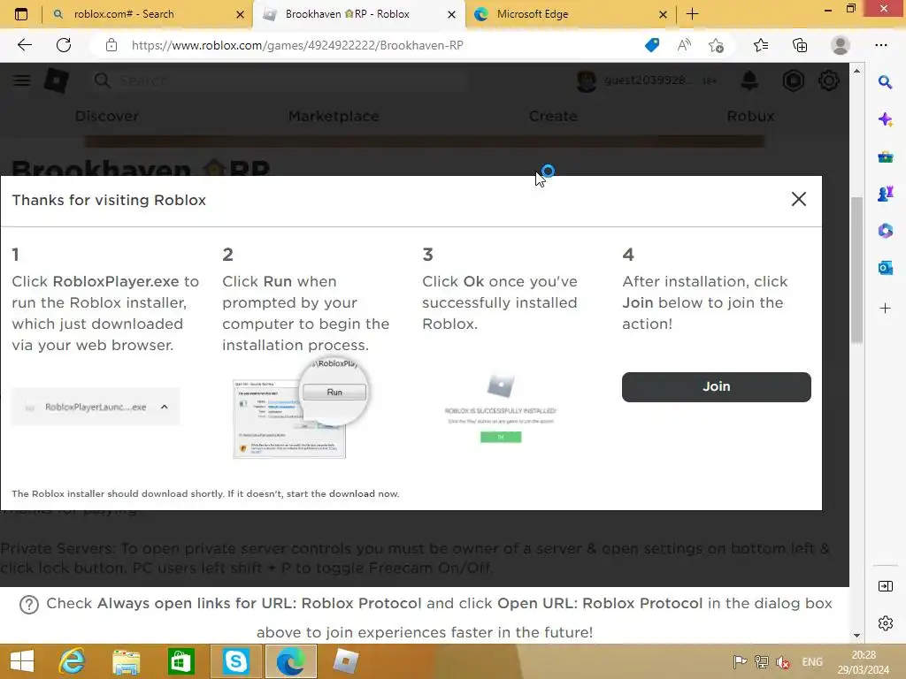Click the Run installer illustration thumbnail

(x=299, y=408)
